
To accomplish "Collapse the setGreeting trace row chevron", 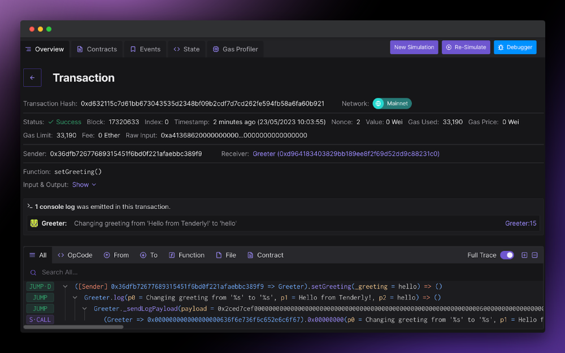I will click(66, 286).
